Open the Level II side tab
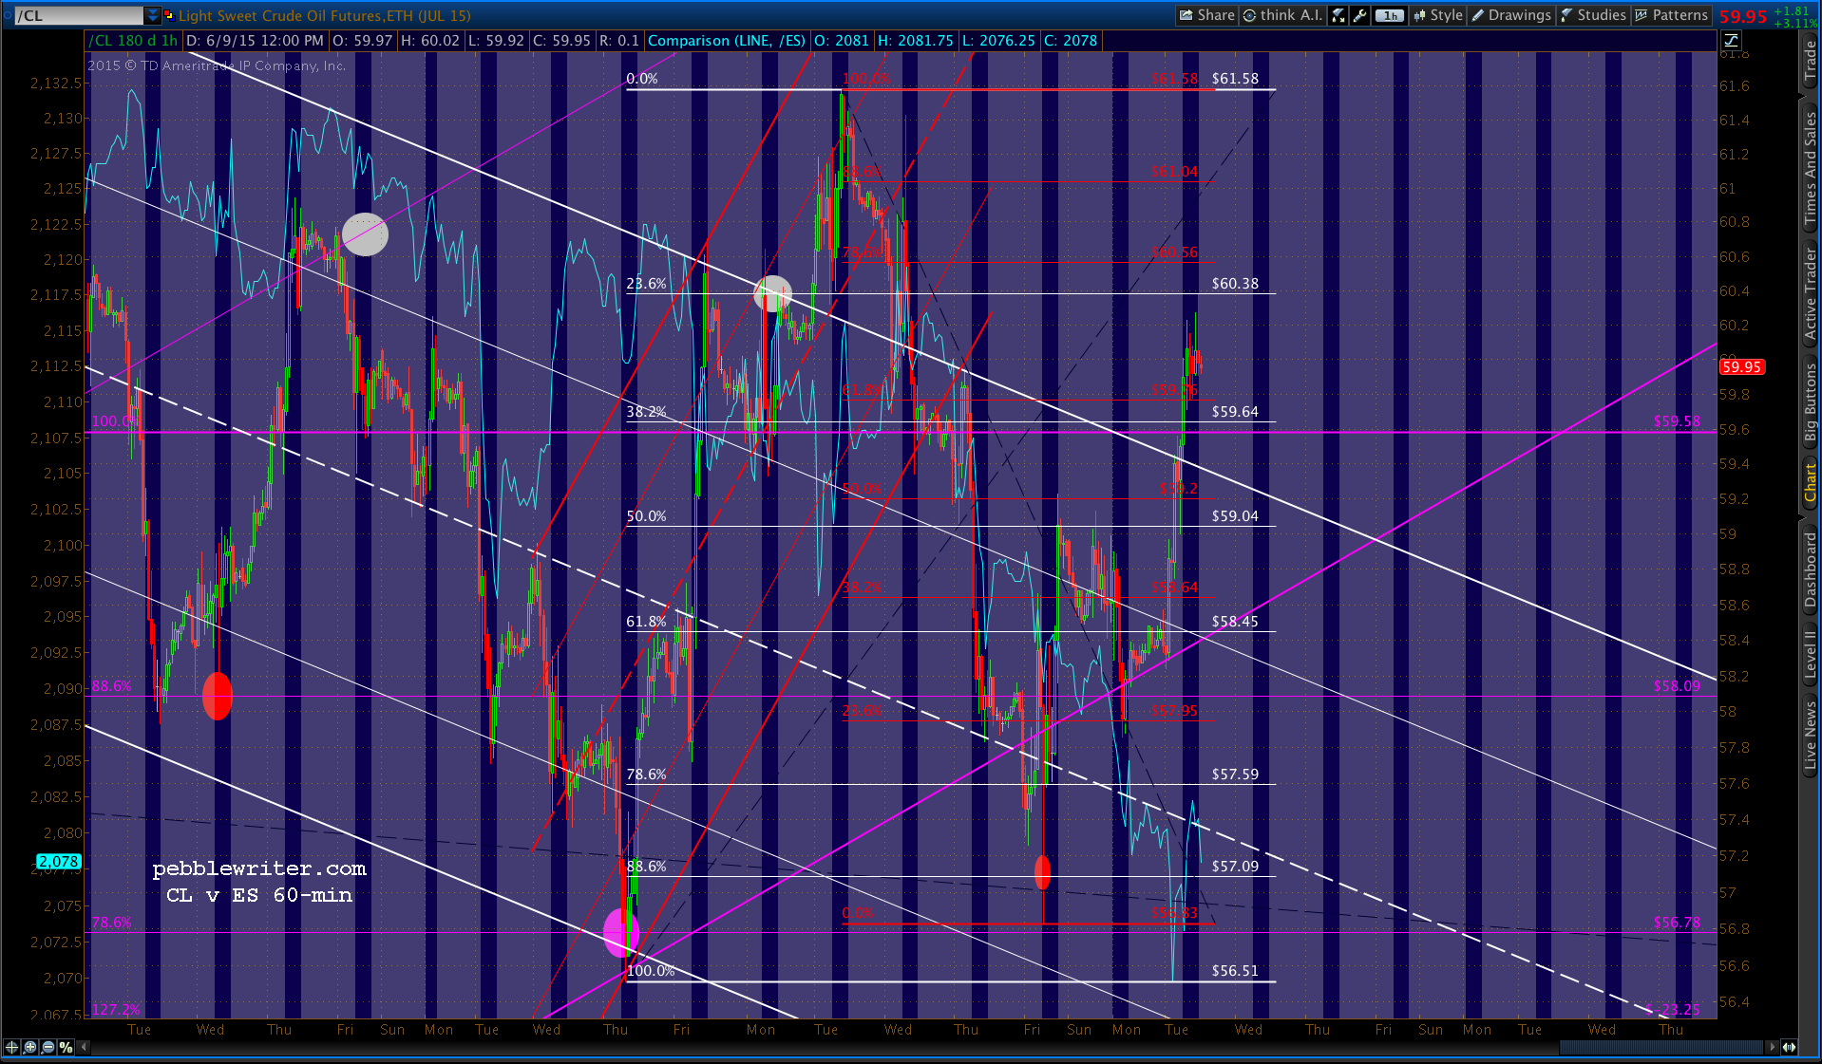Viewport: 1822px width, 1064px height. click(x=1811, y=657)
